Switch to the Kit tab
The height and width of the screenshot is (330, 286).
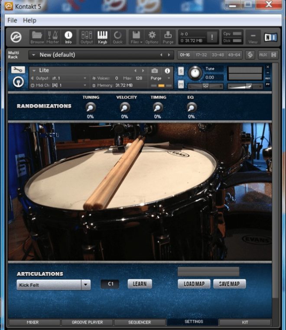[245, 322]
